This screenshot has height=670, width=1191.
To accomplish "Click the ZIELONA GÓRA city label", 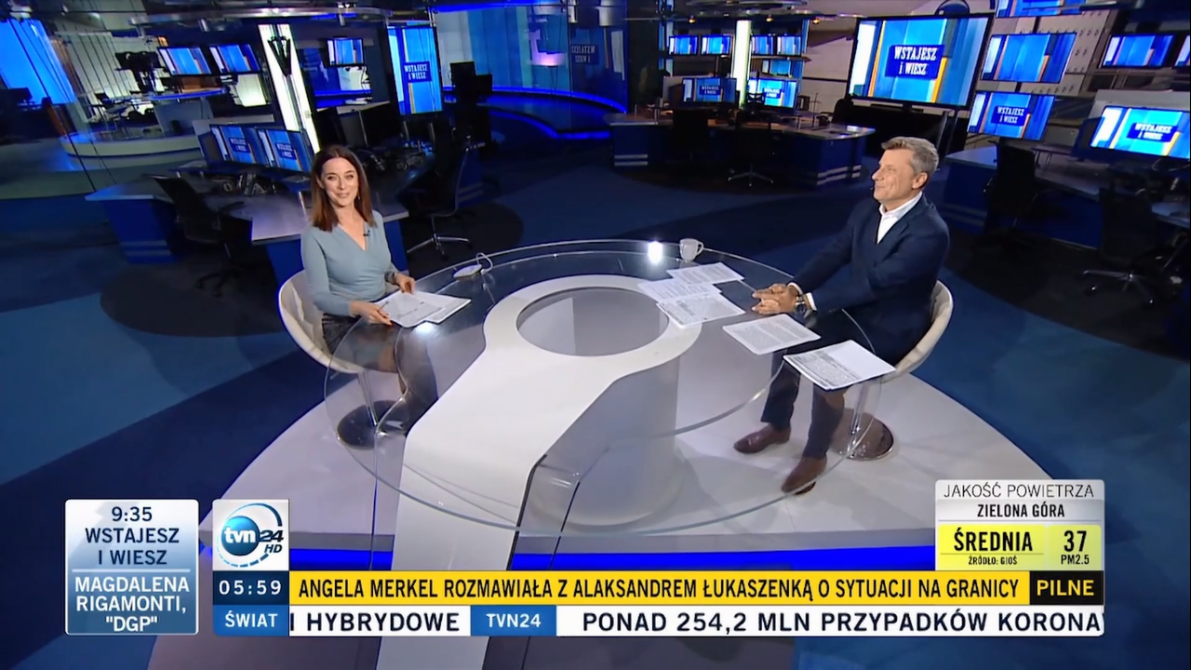I will coord(1019,511).
